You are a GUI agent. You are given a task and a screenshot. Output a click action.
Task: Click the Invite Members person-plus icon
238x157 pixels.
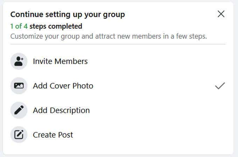(x=19, y=62)
